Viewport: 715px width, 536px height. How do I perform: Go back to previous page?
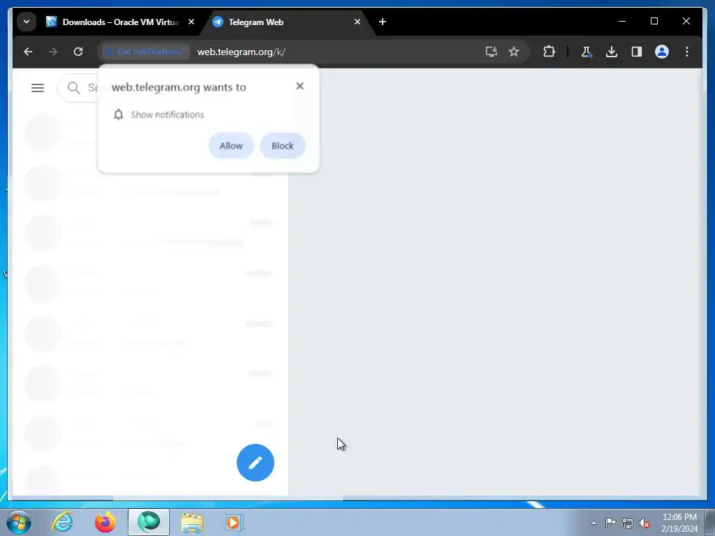coord(28,52)
